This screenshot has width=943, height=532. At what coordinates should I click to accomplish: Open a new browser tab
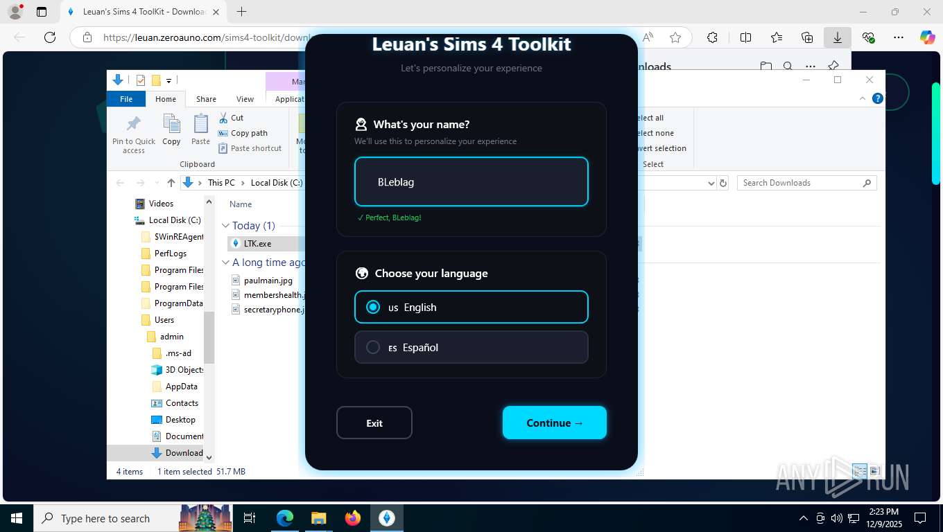pos(241,12)
